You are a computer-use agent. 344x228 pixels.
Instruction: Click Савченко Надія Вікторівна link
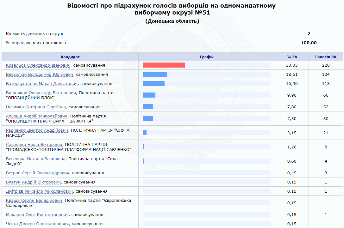34,145
